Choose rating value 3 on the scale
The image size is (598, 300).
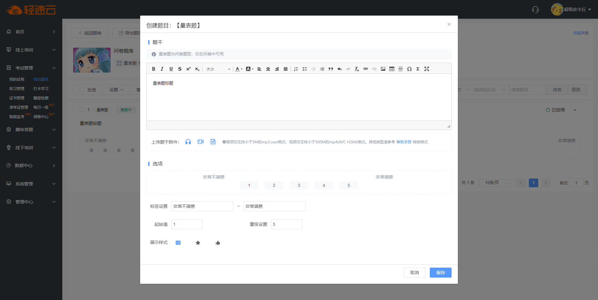[299, 185]
